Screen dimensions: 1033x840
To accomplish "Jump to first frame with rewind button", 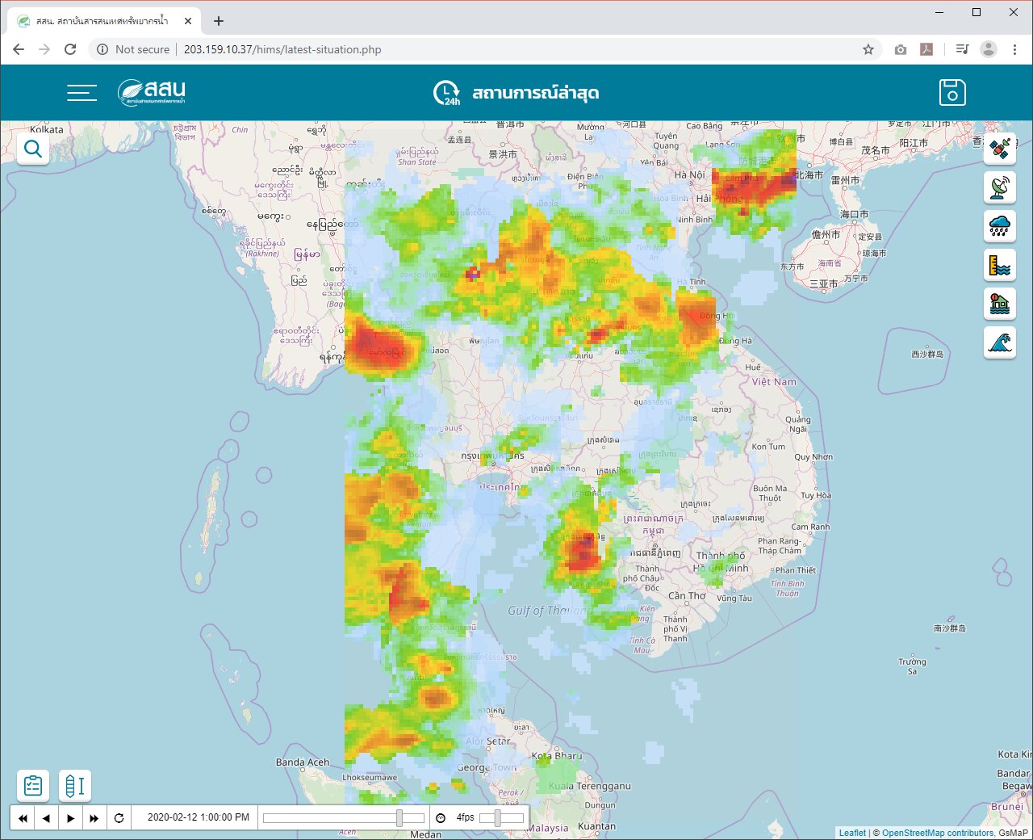I will (x=23, y=818).
